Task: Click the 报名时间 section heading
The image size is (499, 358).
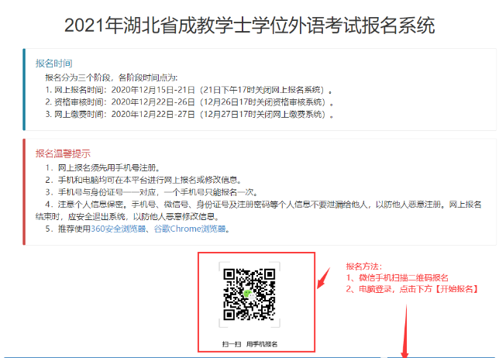Action: (x=53, y=64)
